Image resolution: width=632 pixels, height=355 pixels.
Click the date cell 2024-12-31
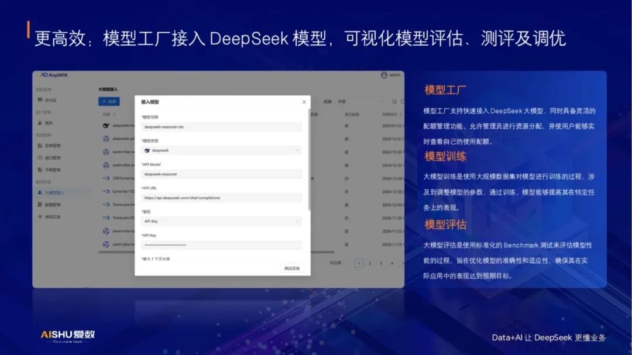click(393, 139)
